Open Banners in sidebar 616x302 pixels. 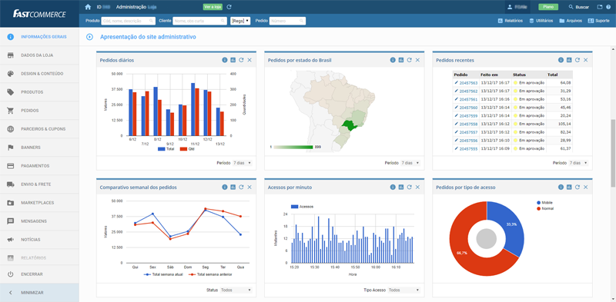coord(39,148)
